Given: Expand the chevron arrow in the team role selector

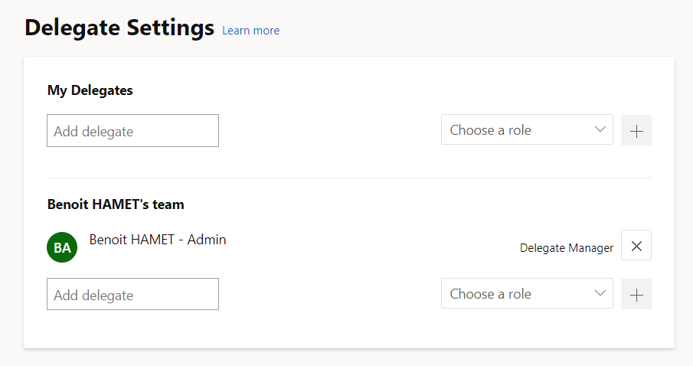Looking at the screenshot, I should [600, 293].
